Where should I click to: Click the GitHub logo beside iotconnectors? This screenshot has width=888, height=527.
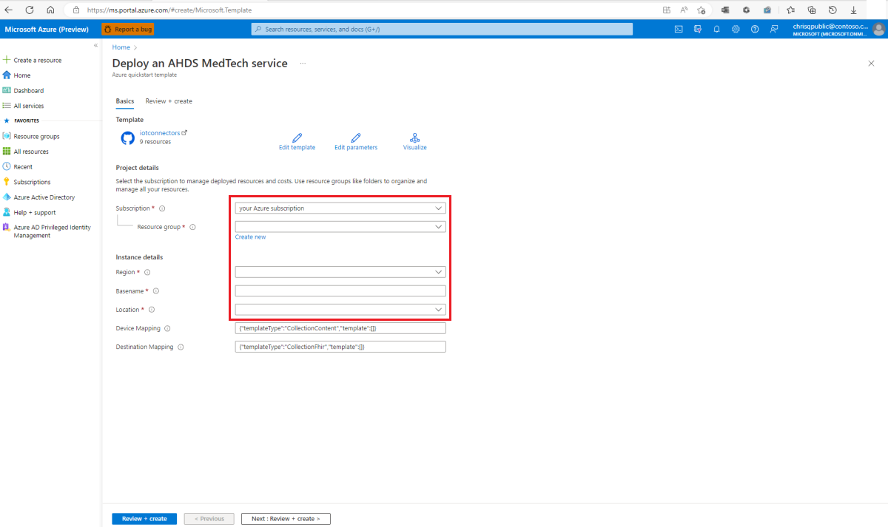[x=127, y=137]
